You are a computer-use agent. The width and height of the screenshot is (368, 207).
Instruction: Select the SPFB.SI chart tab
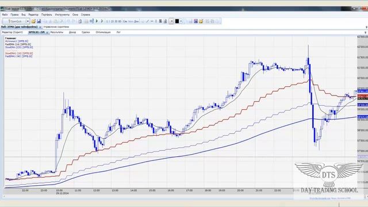tap(36, 32)
